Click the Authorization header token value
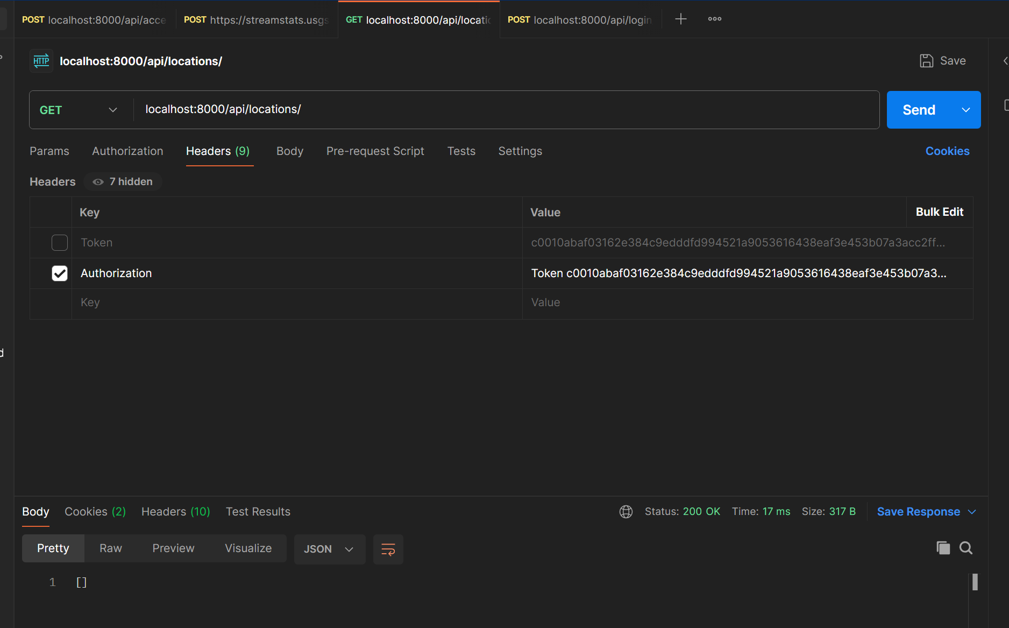This screenshot has width=1009, height=628. click(x=748, y=273)
